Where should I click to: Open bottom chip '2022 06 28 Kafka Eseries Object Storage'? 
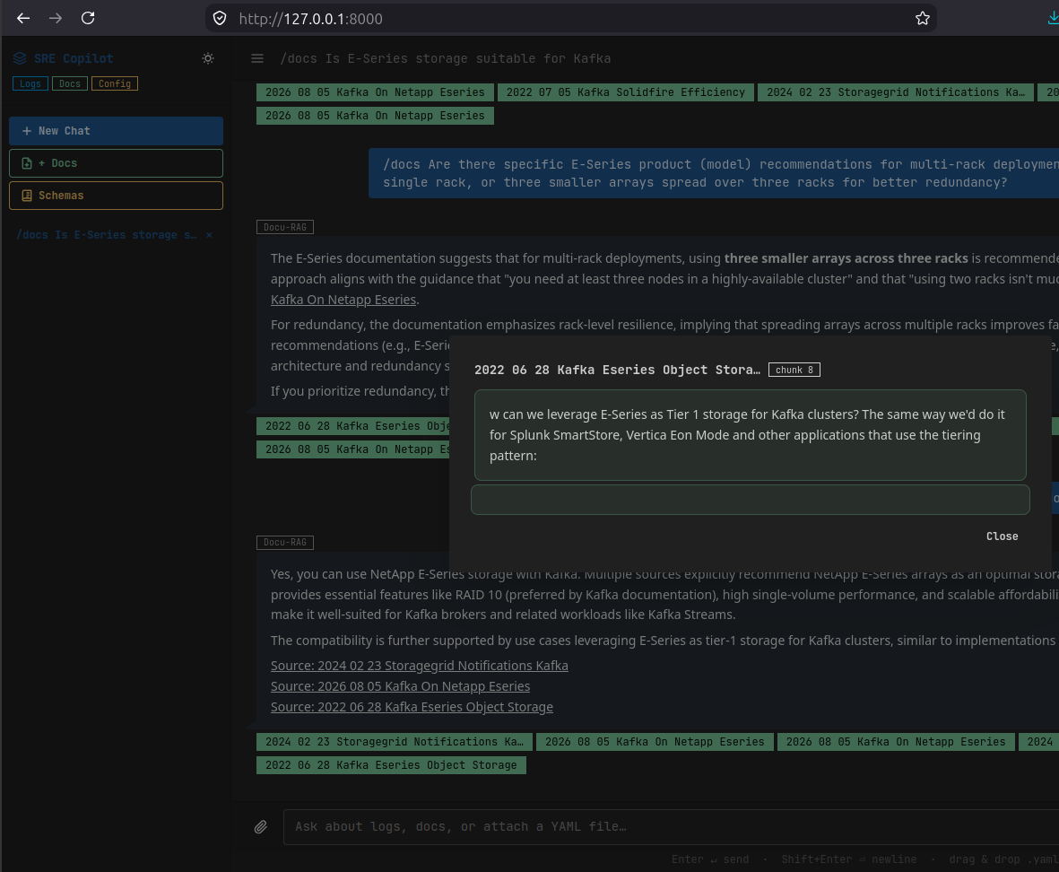391,765
